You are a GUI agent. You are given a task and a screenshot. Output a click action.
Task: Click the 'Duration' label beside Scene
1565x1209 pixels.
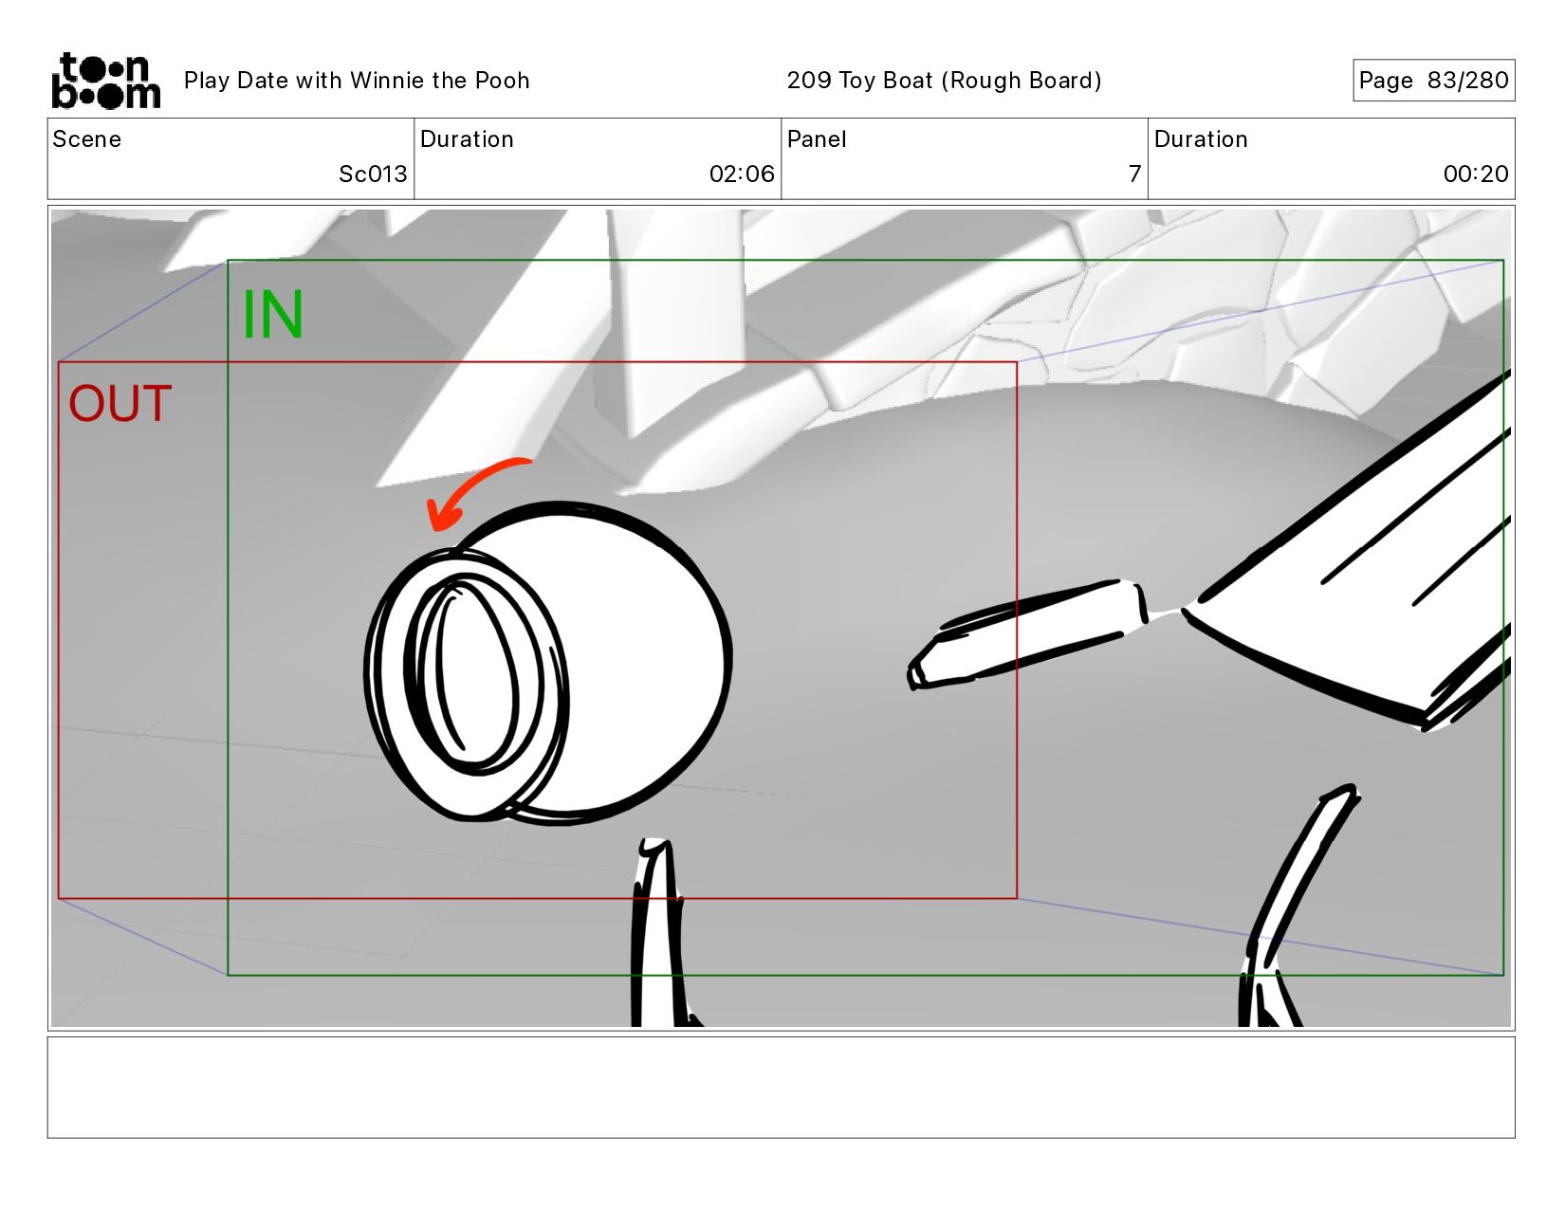(467, 139)
